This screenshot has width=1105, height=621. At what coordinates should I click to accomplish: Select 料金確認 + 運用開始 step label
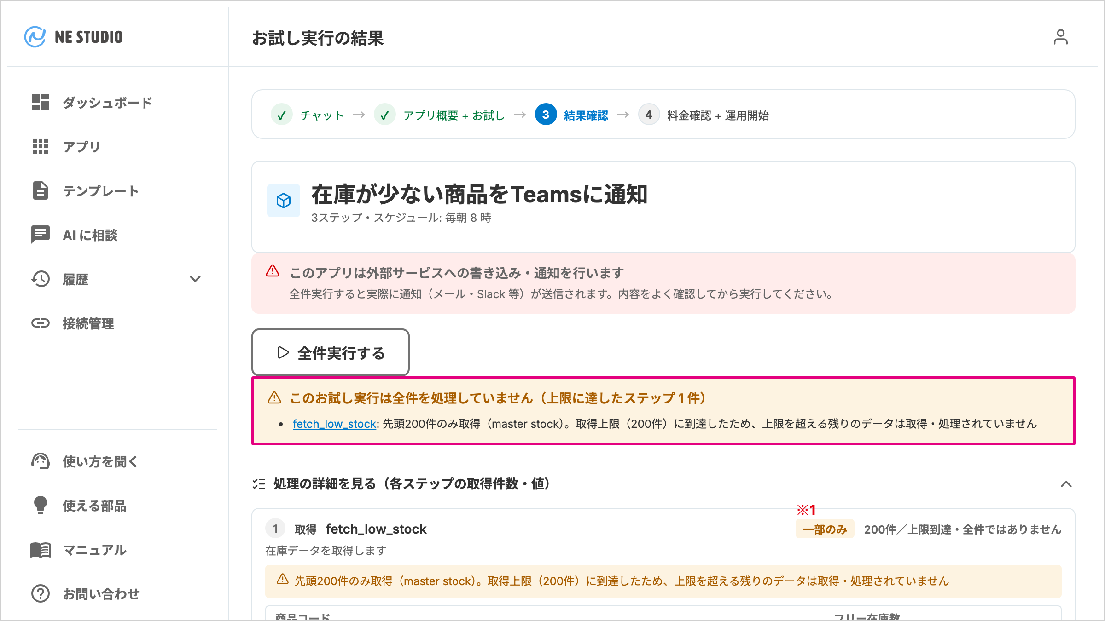(718, 115)
